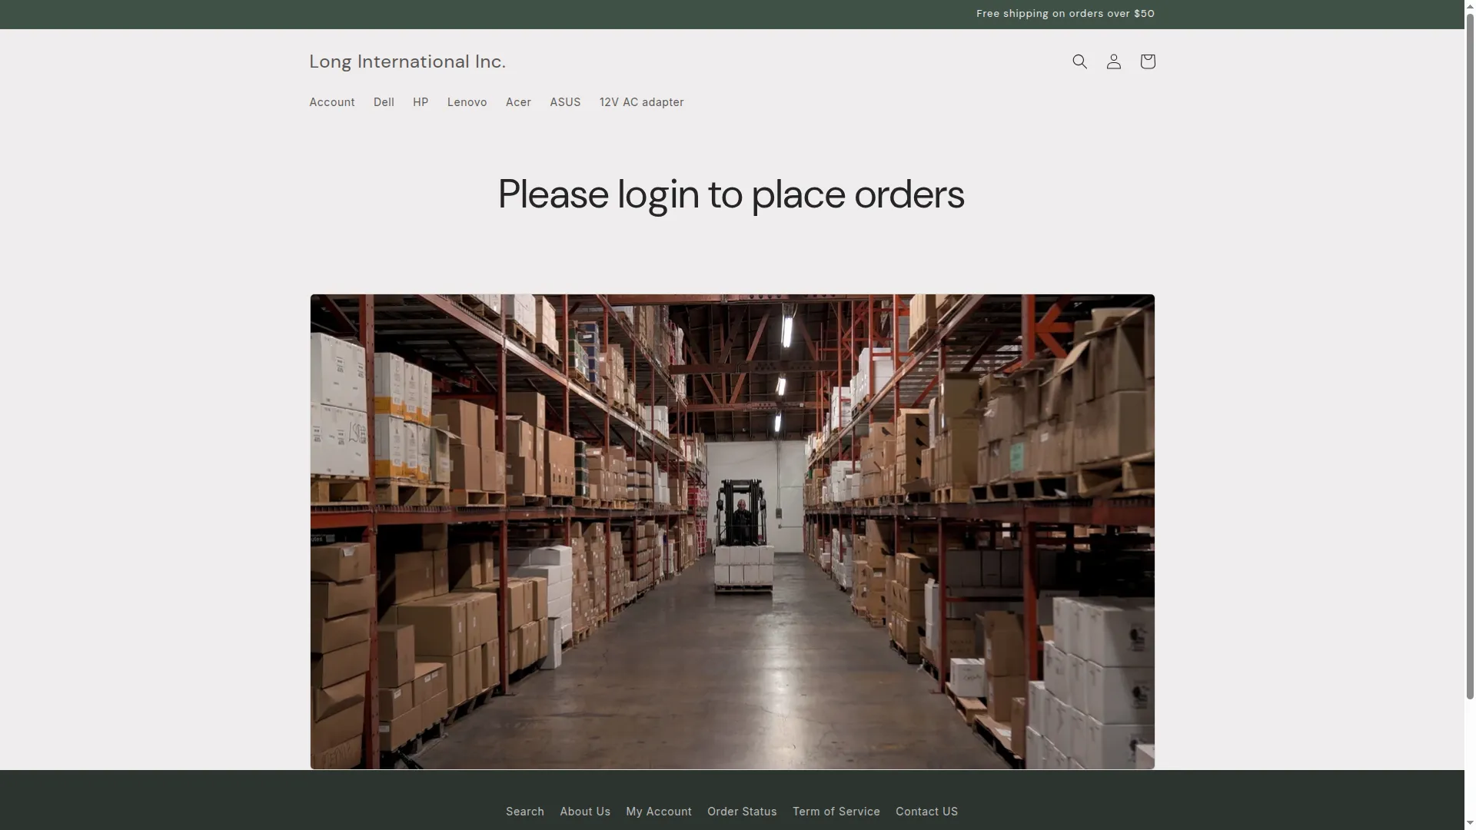This screenshot has width=1476, height=830.
Task: Click the scrollbar down arrow
Action: point(1470,823)
